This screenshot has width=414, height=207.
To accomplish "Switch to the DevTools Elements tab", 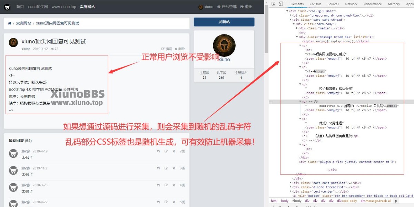I will coord(297,4).
